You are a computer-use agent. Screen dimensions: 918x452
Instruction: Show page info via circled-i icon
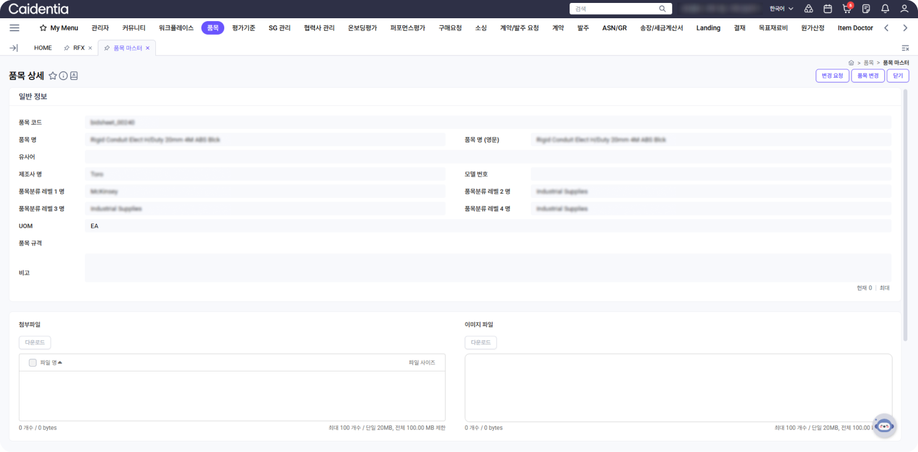click(64, 76)
